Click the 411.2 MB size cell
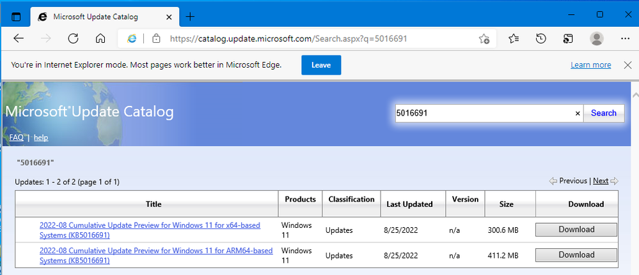The height and width of the screenshot is (275, 639). click(x=503, y=256)
